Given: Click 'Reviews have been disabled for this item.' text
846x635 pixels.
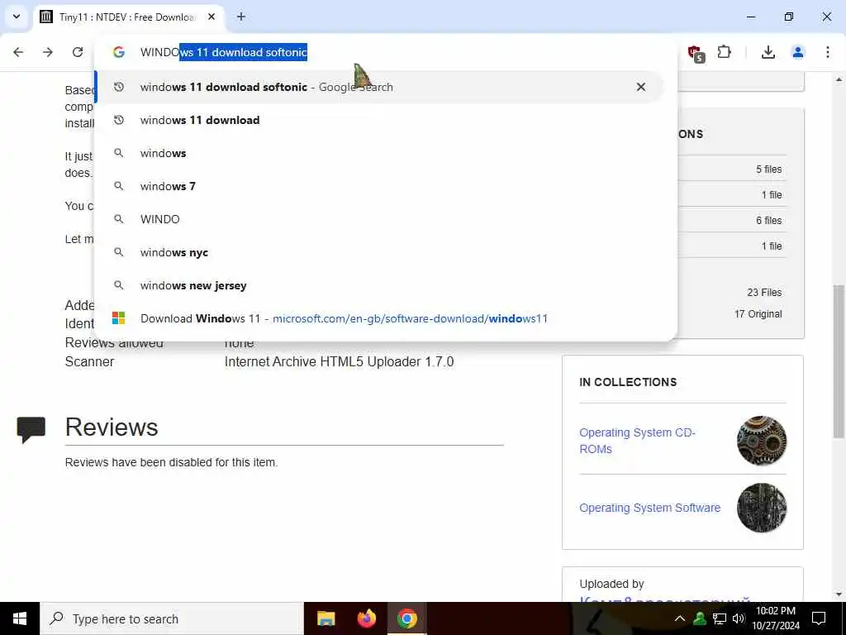Looking at the screenshot, I should [x=171, y=462].
